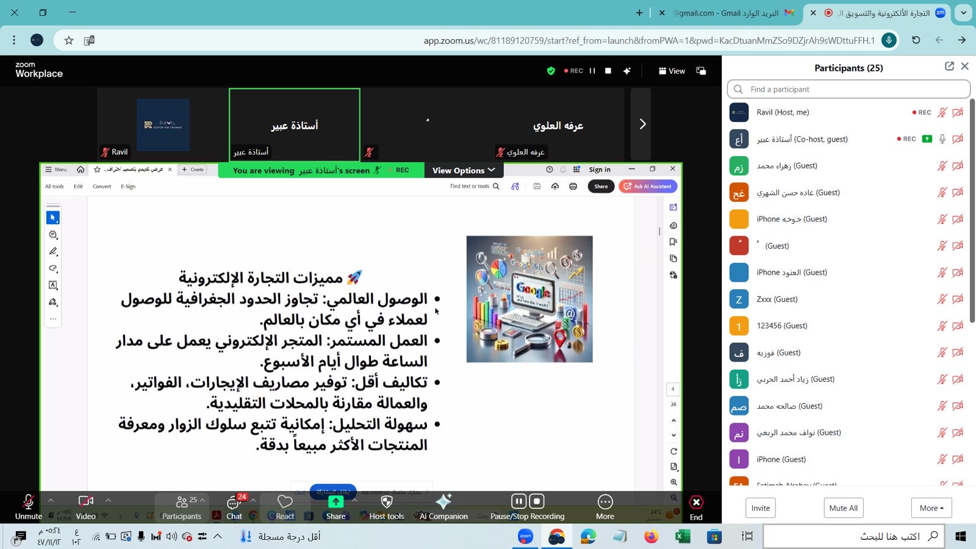Click the browser address bar URL
Viewport: 976px width, 549px height.
click(x=649, y=40)
